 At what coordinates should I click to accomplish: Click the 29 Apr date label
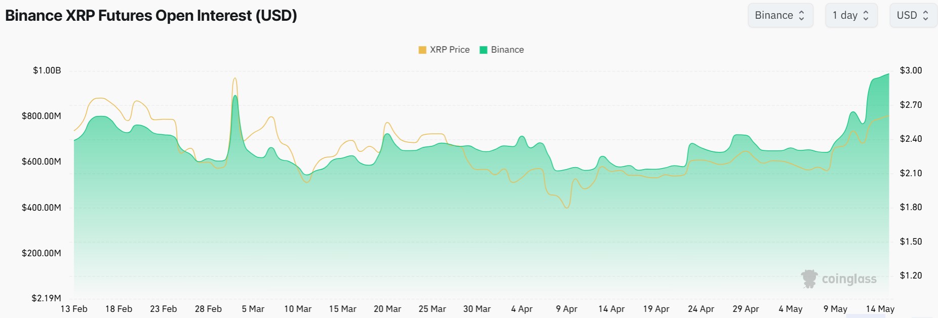(x=746, y=309)
